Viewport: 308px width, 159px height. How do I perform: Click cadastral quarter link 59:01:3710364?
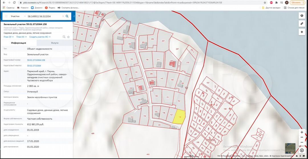(34, 66)
